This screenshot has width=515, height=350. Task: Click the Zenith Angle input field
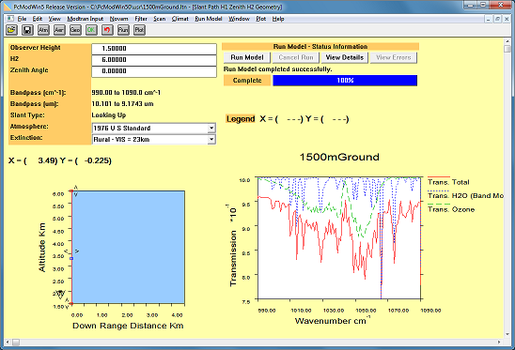pos(154,71)
